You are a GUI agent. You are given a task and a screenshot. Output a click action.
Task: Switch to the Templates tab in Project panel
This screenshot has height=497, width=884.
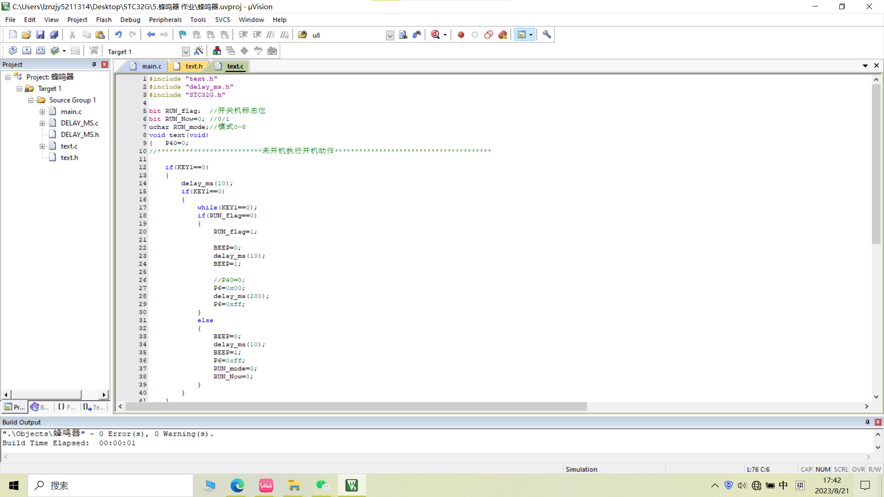coord(94,407)
